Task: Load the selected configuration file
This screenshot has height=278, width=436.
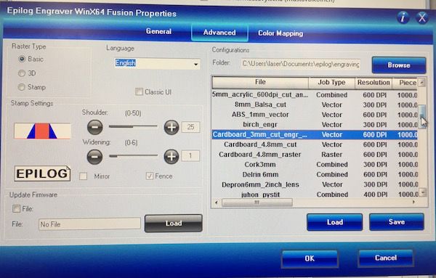Action: [x=335, y=222]
